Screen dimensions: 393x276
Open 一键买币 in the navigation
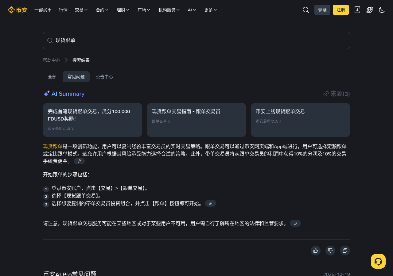(x=43, y=10)
